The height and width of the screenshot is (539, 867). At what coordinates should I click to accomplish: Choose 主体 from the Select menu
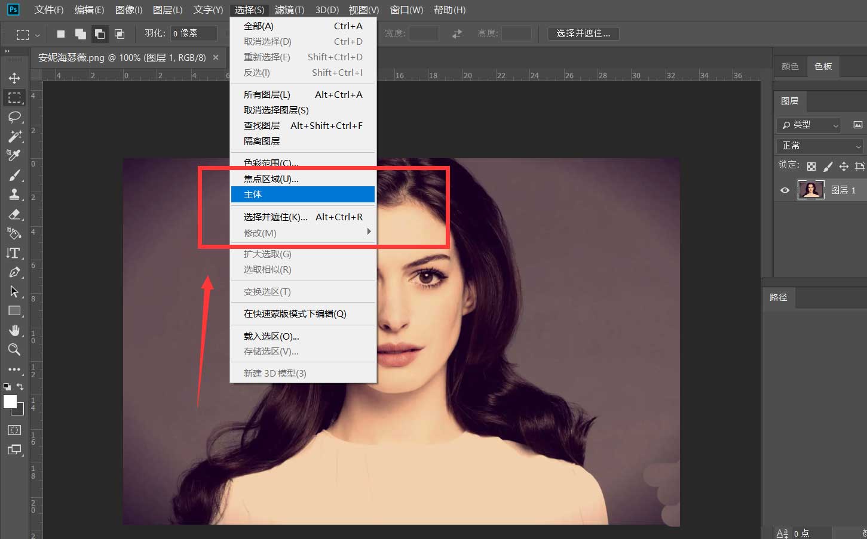(303, 195)
